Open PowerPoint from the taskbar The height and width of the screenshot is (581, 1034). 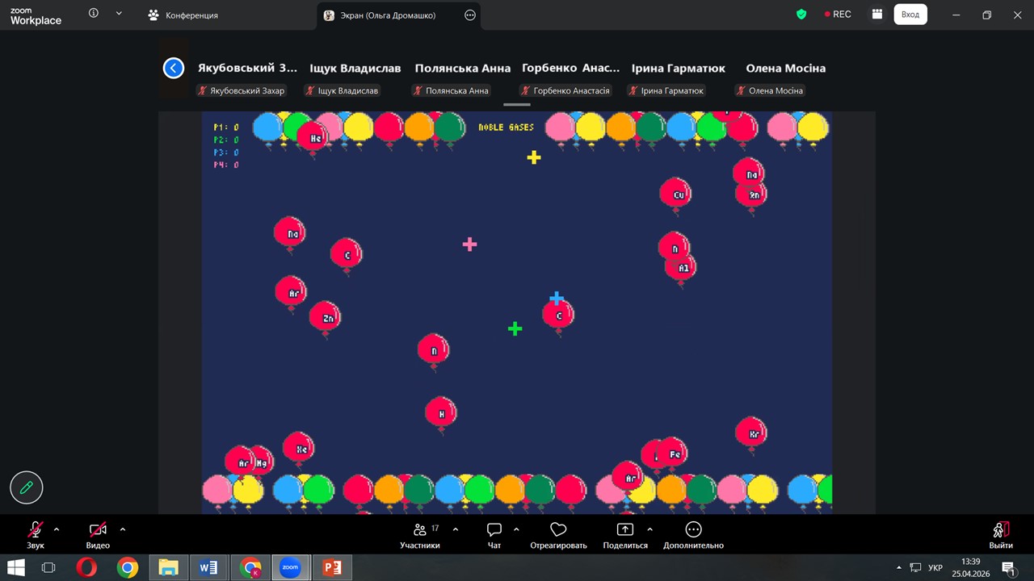pyautogui.click(x=332, y=568)
